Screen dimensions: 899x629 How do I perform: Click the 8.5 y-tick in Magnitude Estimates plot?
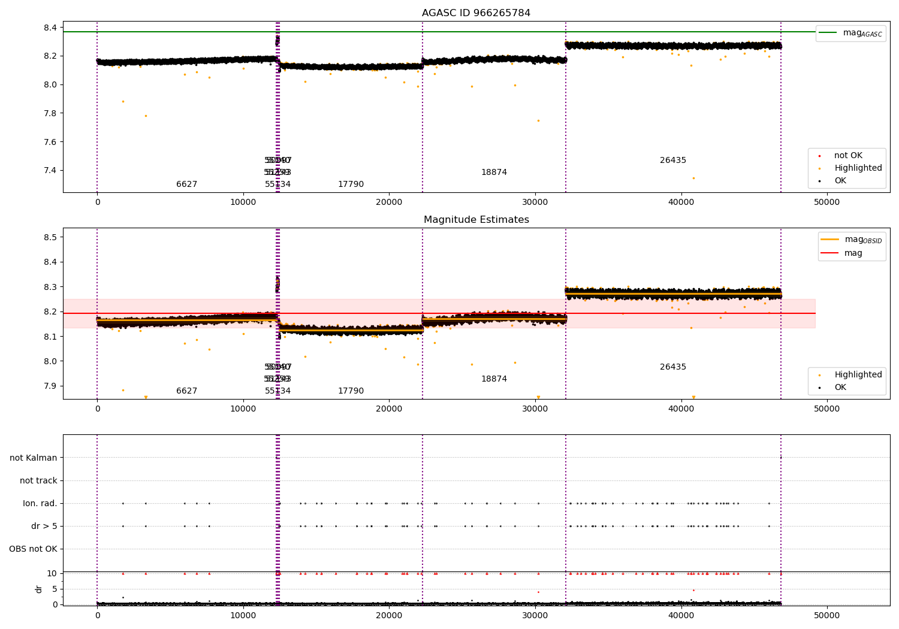coord(50,237)
